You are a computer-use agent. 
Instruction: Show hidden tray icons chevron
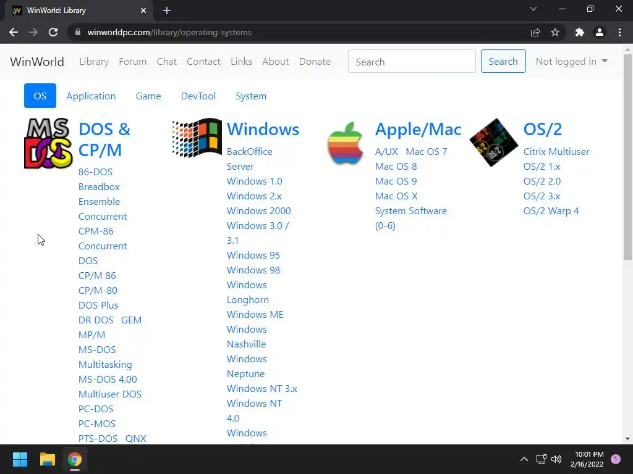[524, 459]
